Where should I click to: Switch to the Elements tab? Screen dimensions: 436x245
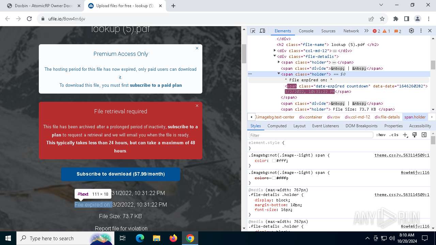coord(283,31)
